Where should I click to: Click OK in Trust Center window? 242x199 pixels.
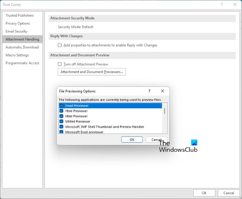tap(204, 193)
